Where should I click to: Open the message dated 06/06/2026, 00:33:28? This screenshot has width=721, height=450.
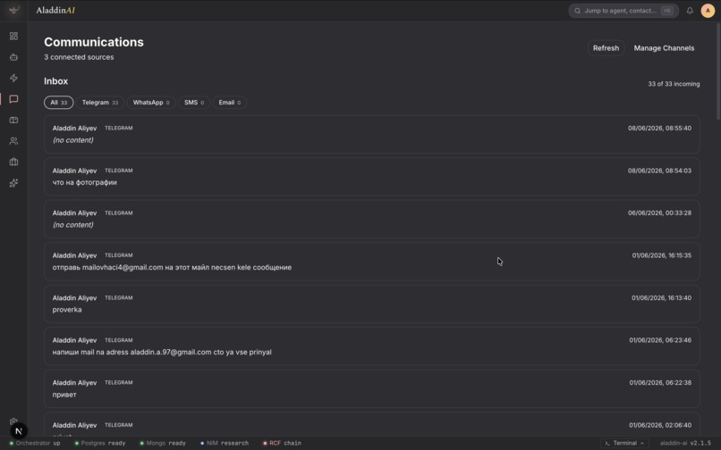tap(371, 219)
